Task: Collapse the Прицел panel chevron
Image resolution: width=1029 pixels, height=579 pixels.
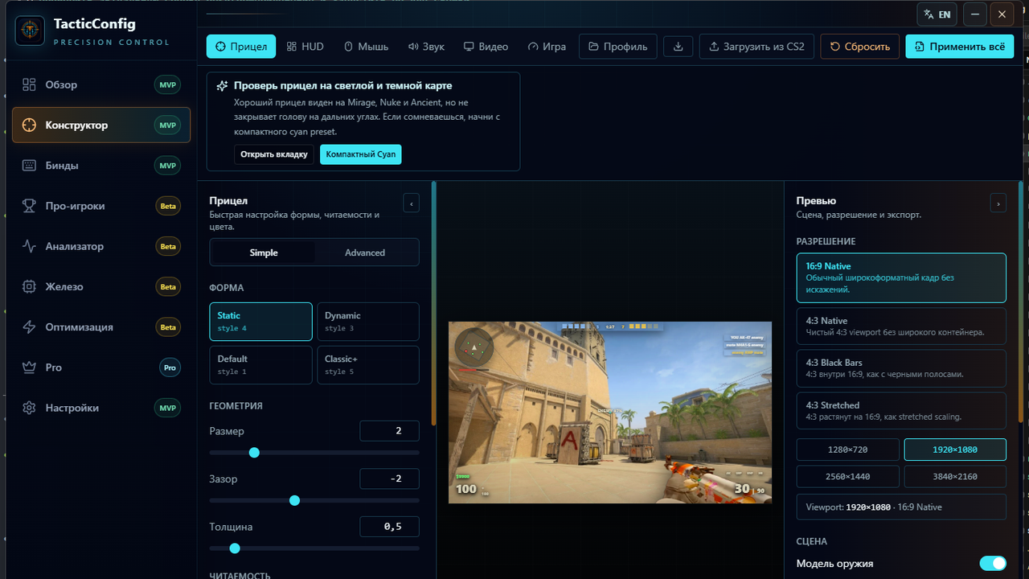Action: point(411,203)
